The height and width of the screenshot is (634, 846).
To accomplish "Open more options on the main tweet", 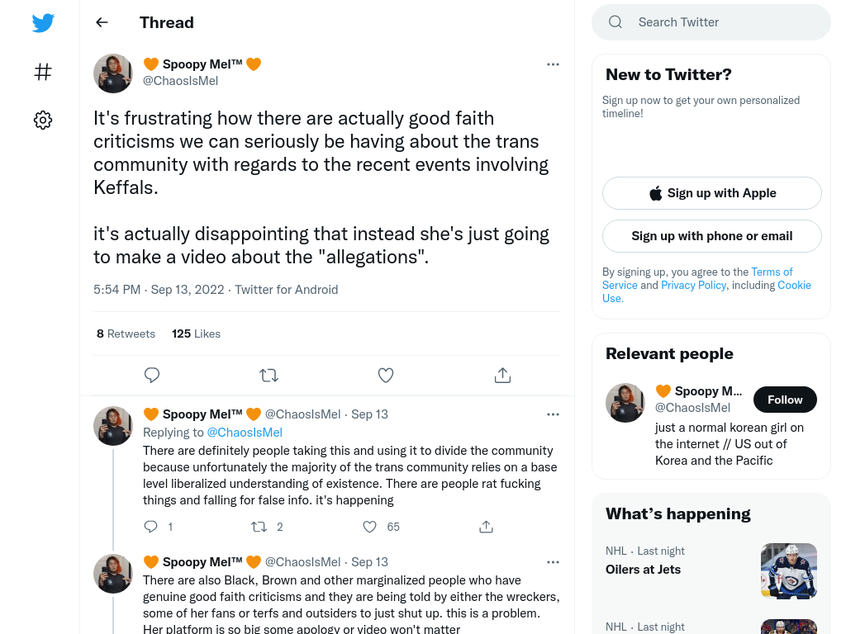I will [553, 64].
